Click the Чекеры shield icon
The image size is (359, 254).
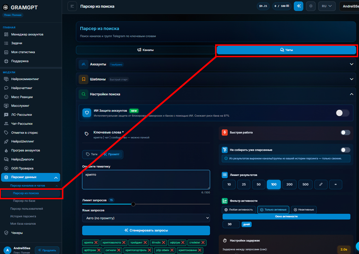coord(6,233)
